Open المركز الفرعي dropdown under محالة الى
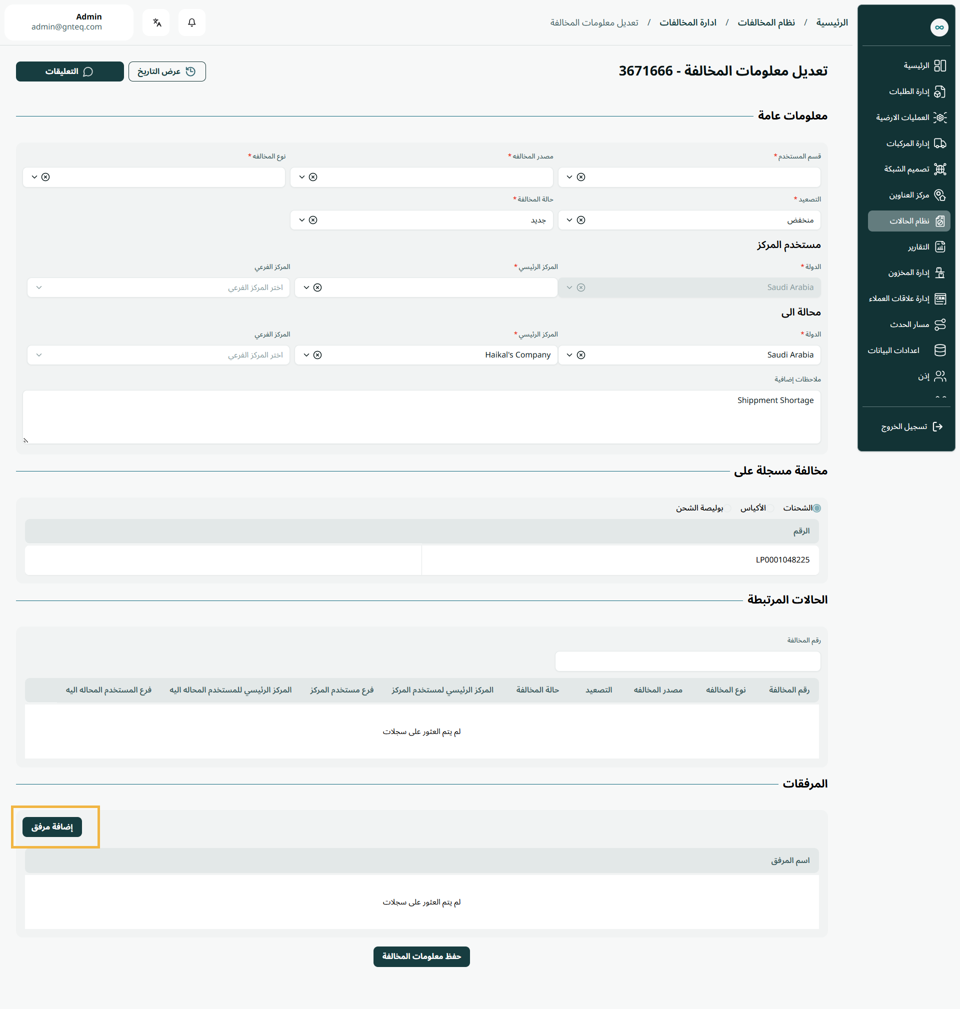Viewport: 960px width, 1009px height. coord(39,355)
